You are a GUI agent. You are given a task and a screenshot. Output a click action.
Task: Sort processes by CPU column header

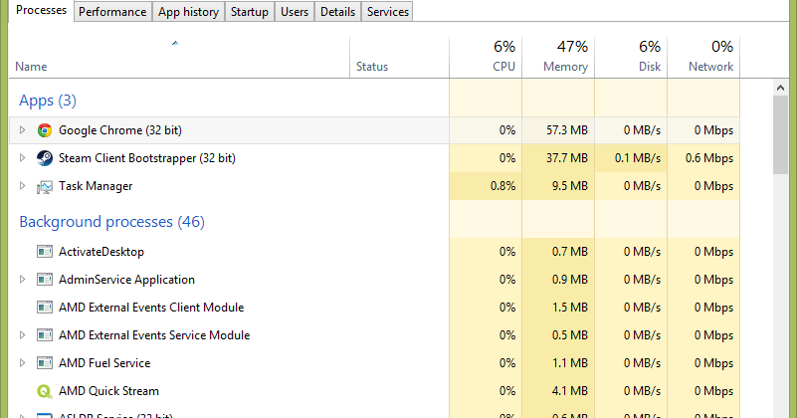tap(485, 56)
